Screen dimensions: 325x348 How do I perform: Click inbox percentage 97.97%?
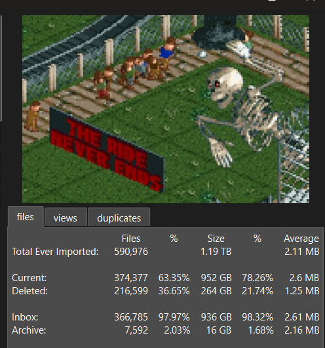[x=174, y=317]
